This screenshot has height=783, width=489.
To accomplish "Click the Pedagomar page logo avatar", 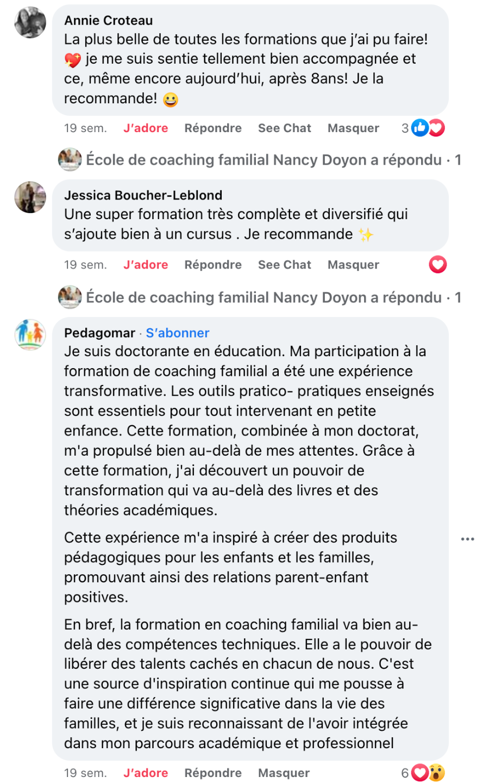I will coord(30,334).
